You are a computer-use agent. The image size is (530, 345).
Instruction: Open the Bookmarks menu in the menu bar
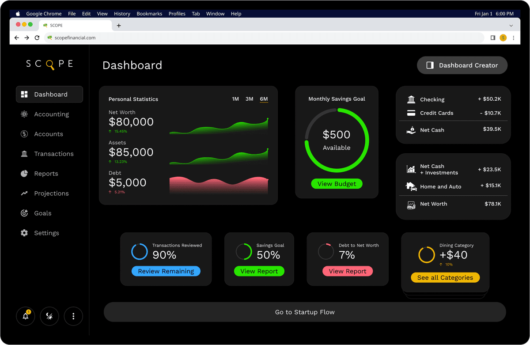[x=149, y=14]
